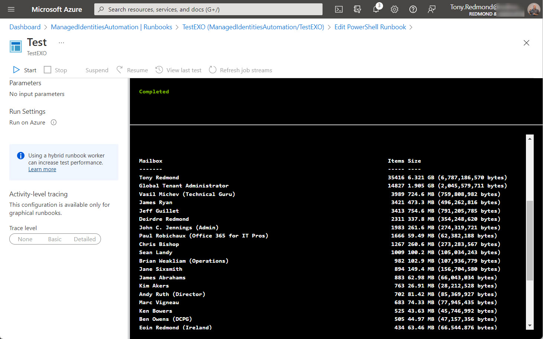The image size is (543, 339).
Task: Navigate to Dashboard in the breadcrumb
Action: pos(24,27)
